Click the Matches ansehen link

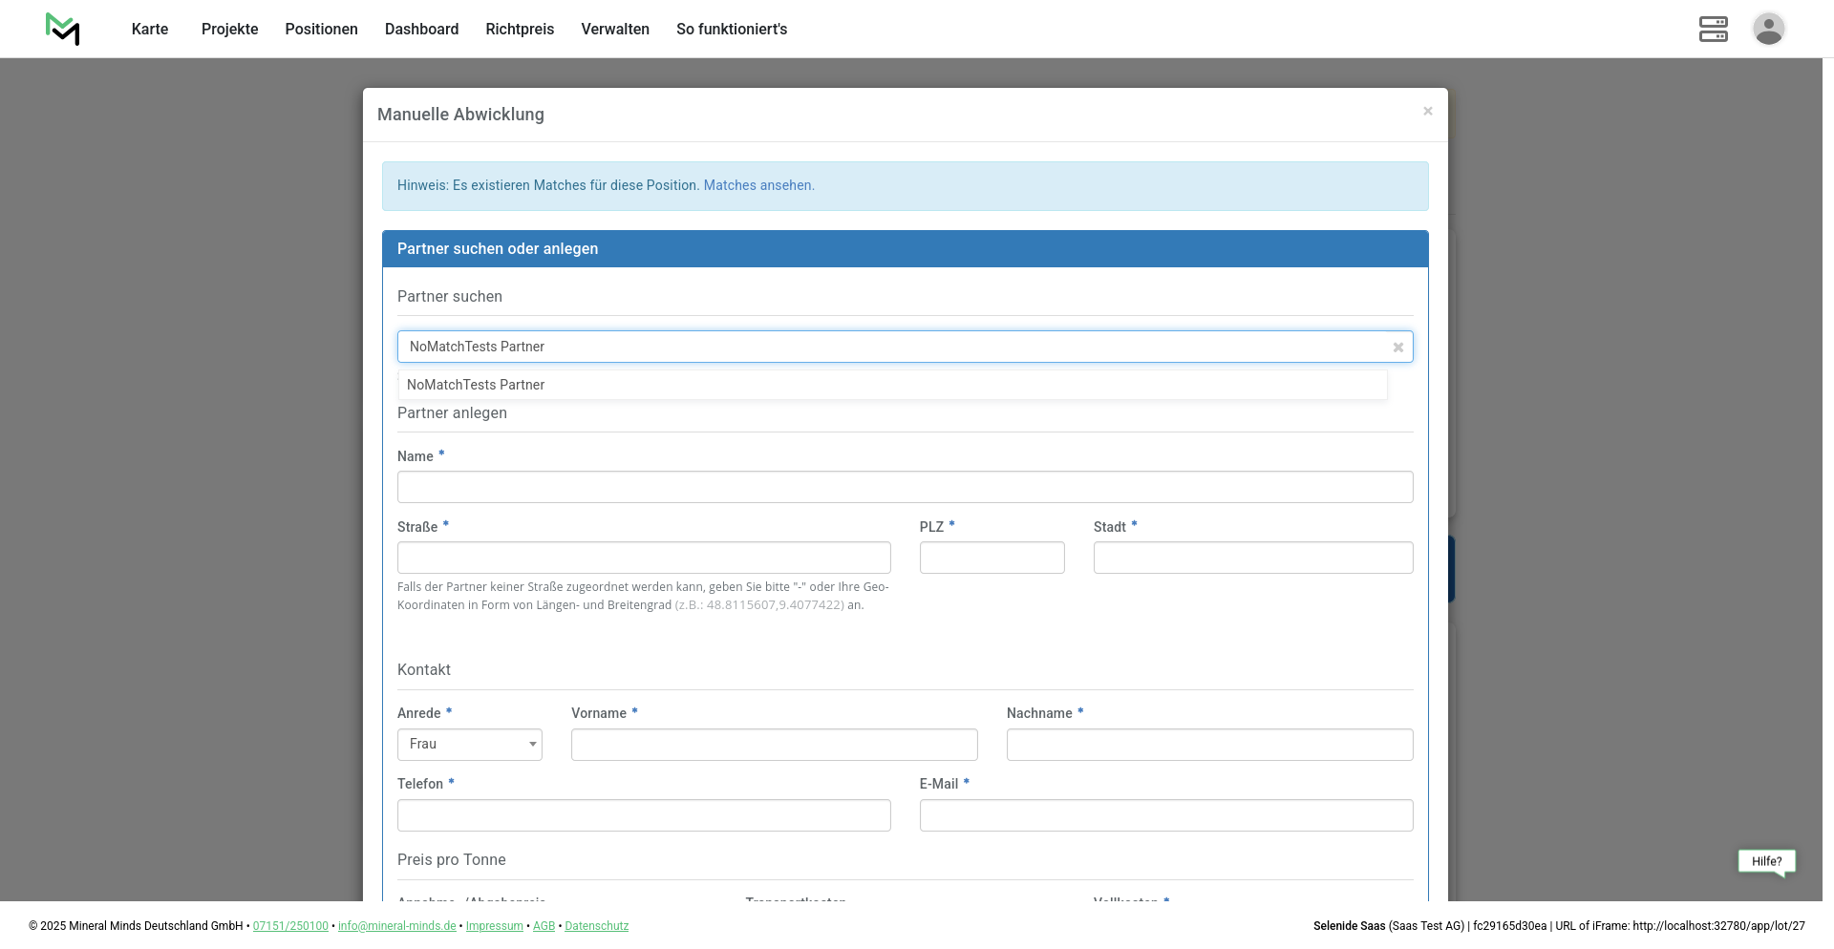758,185
